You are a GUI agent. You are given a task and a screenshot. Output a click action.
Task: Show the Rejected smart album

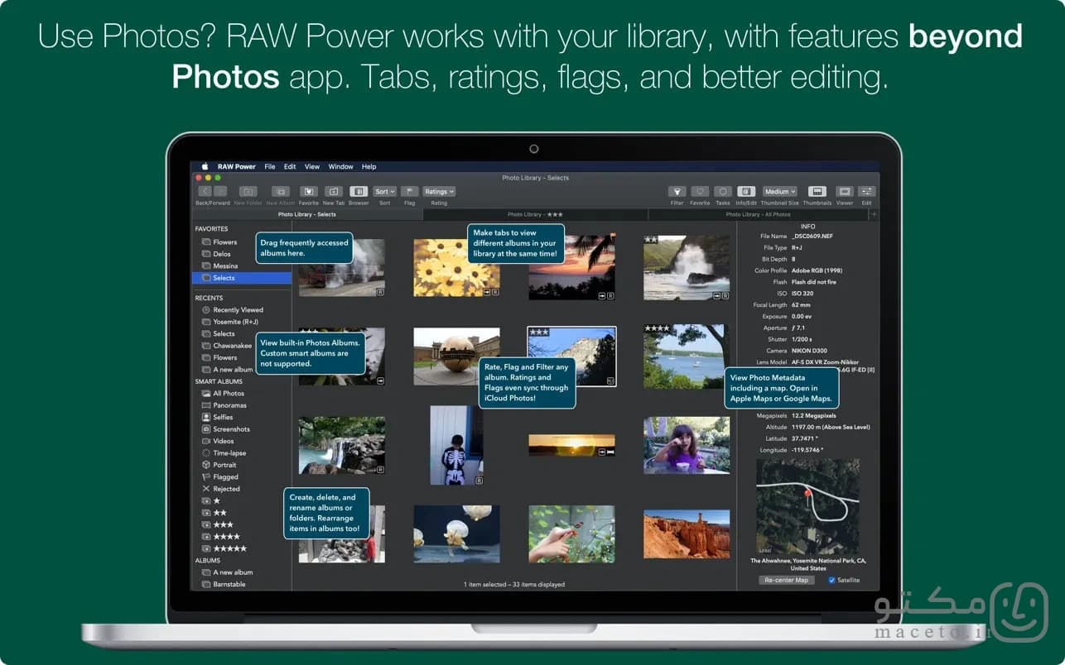tap(221, 489)
